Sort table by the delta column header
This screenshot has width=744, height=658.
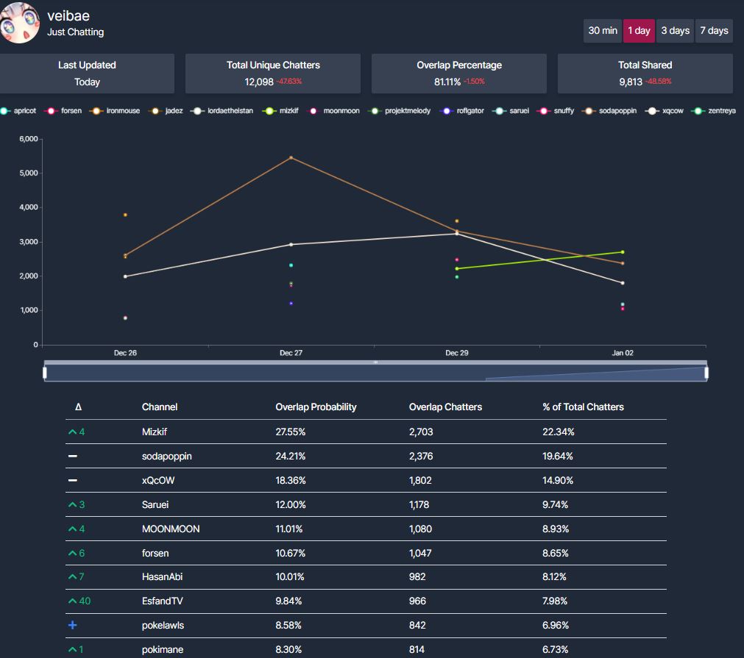(x=78, y=407)
